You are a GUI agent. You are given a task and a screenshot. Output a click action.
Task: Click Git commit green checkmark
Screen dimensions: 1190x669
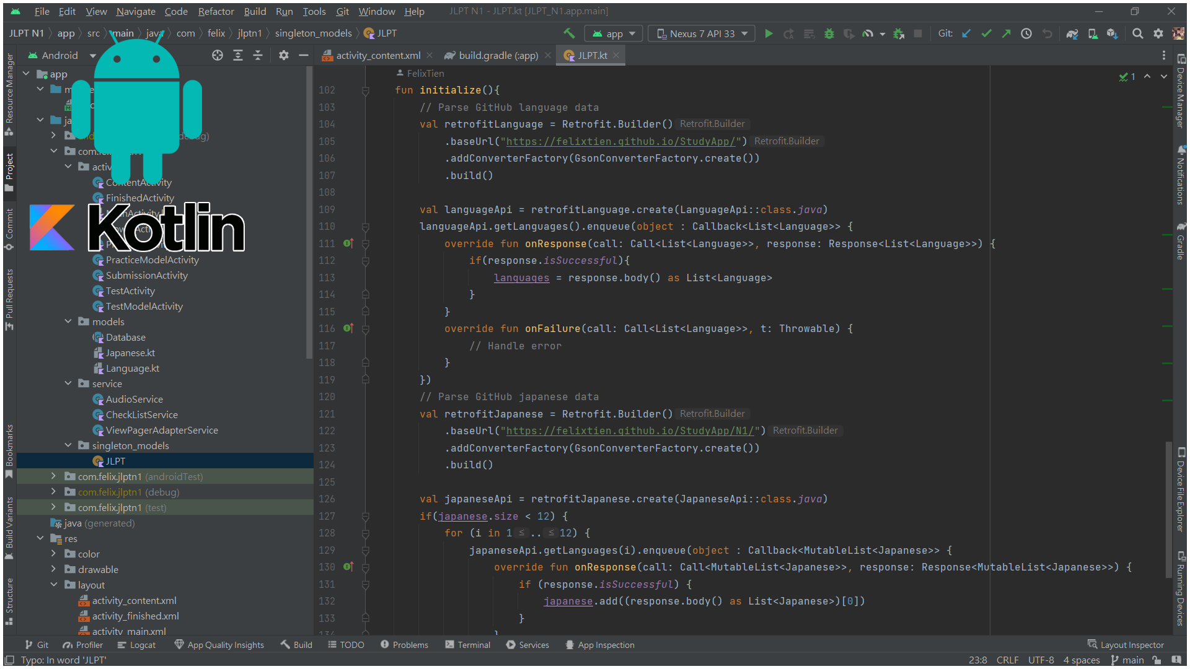click(986, 33)
